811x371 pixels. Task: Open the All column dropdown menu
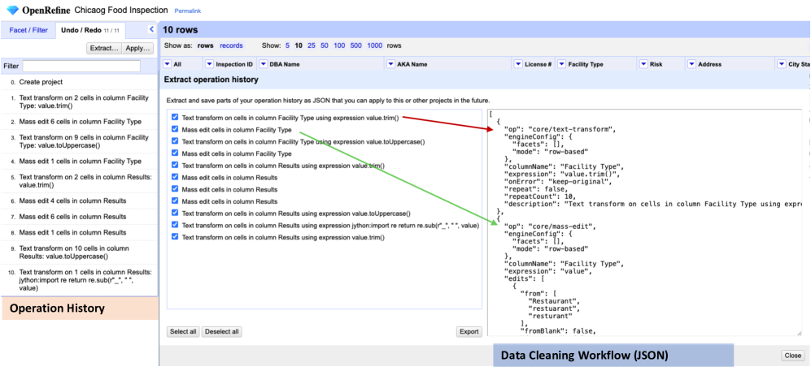[168, 64]
